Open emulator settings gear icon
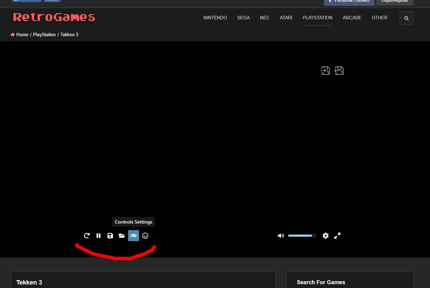 [326, 236]
